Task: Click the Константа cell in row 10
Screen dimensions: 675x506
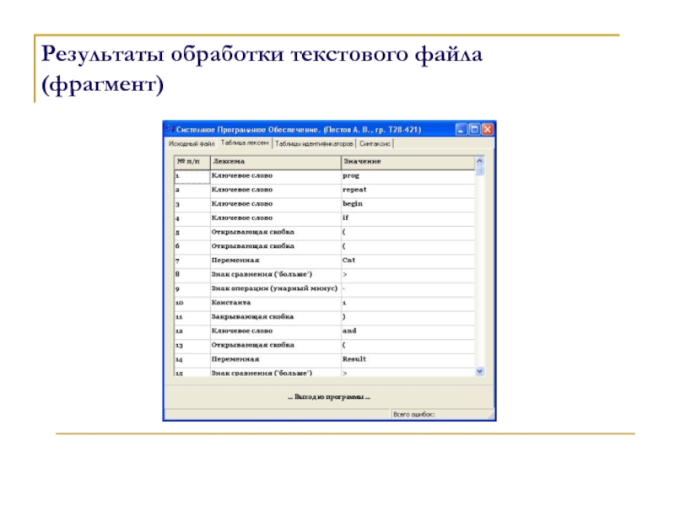Action: (273, 302)
